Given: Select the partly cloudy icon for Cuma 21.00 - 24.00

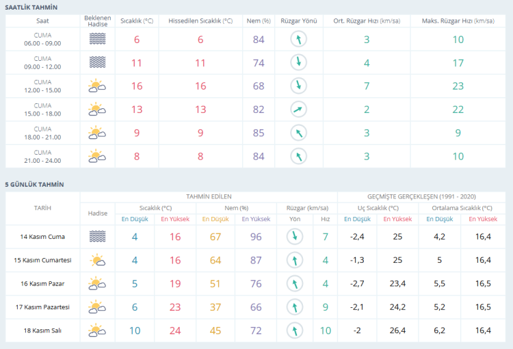Looking at the screenshot, I should [x=97, y=156].
